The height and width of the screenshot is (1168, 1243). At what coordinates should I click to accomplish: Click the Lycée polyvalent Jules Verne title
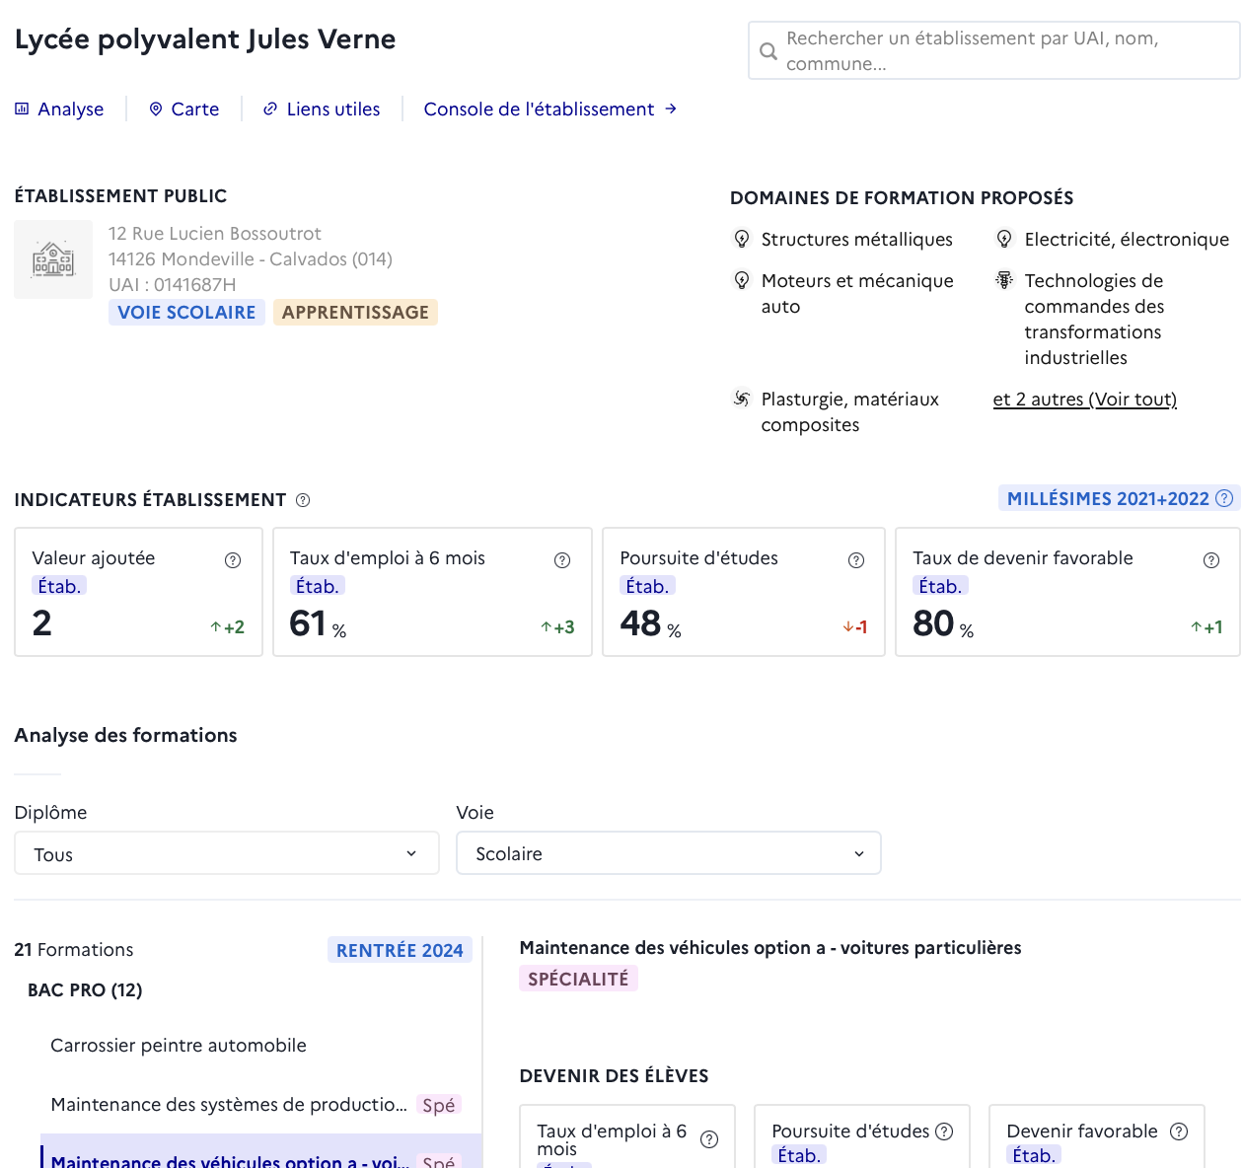point(205,39)
